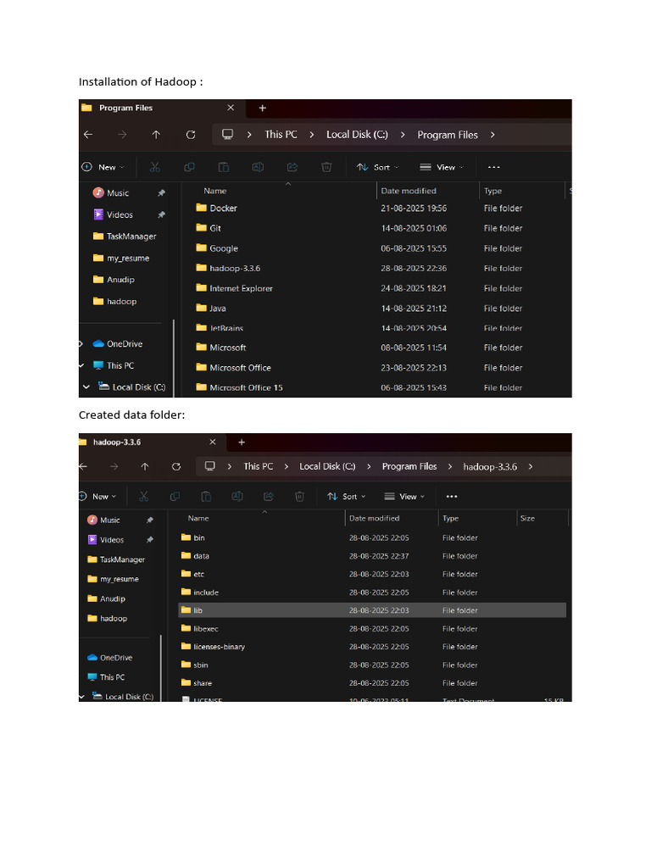Close the Program Files tab

point(231,108)
